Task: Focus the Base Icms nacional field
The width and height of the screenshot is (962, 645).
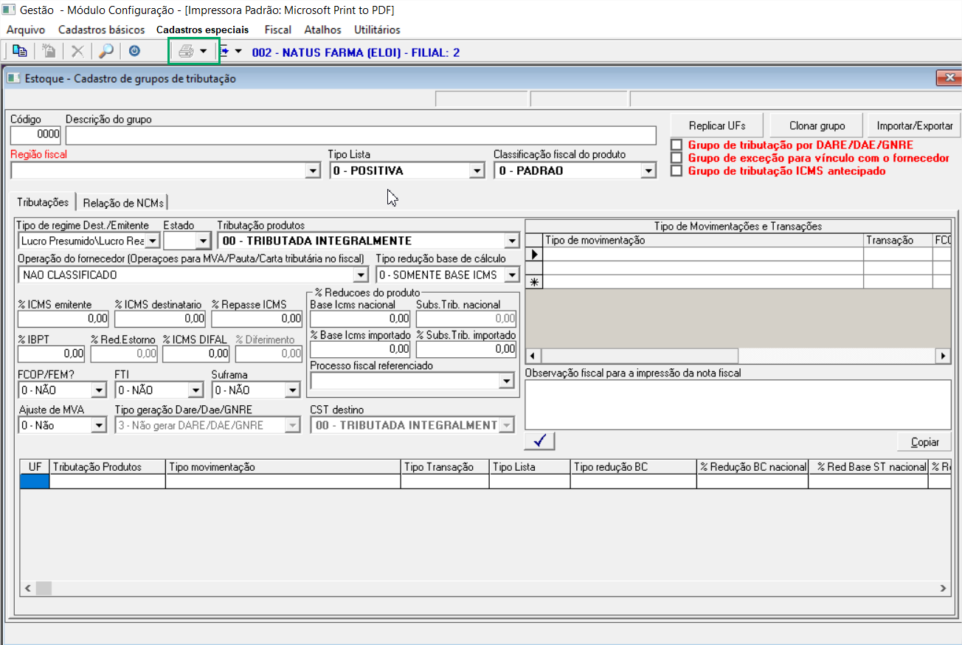Action: pyautogui.click(x=360, y=319)
